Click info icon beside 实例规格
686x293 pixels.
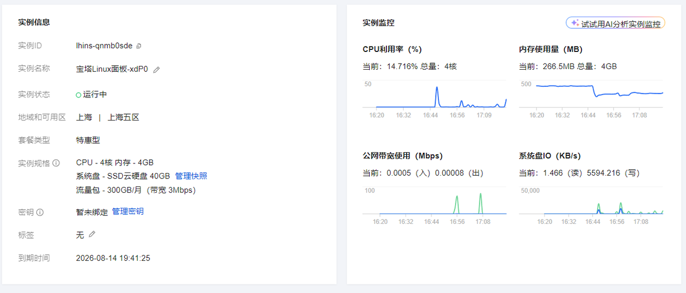[56, 163]
